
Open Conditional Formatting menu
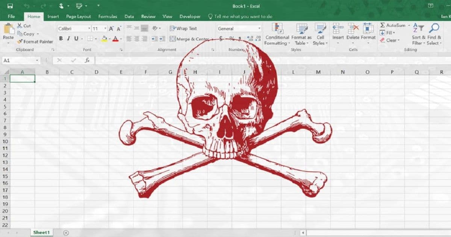(x=277, y=34)
